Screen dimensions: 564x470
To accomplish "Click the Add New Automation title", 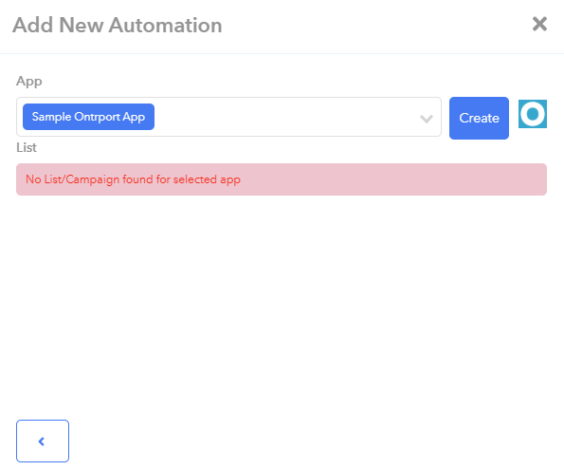I will (118, 26).
